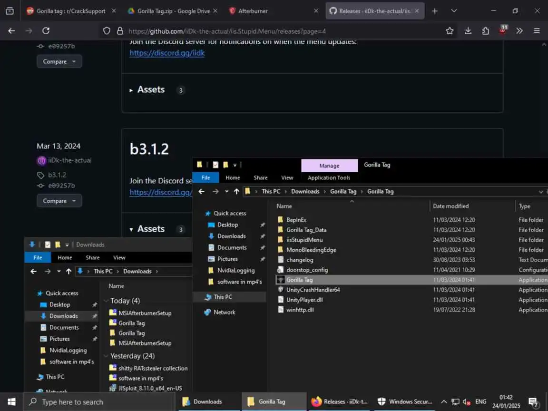This screenshot has width=548, height=411.
Task: Reload the GitHub page
Action: (x=46, y=31)
